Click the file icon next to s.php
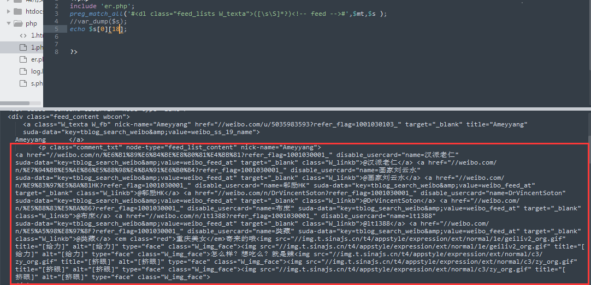This screenshot has height=285, width=591. pyautogui.click(x=23, y=83)
